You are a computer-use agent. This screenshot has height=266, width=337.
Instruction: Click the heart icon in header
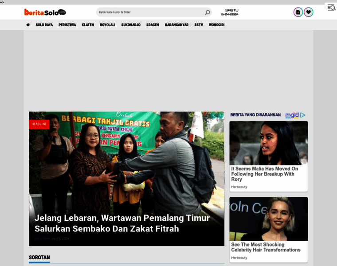(x=308, y=12)
